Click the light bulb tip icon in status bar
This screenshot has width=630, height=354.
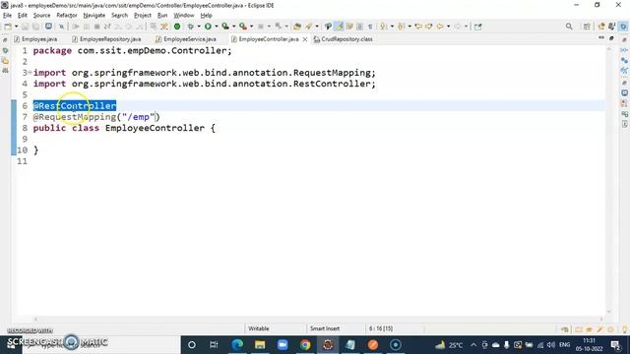tap(625, 329)
